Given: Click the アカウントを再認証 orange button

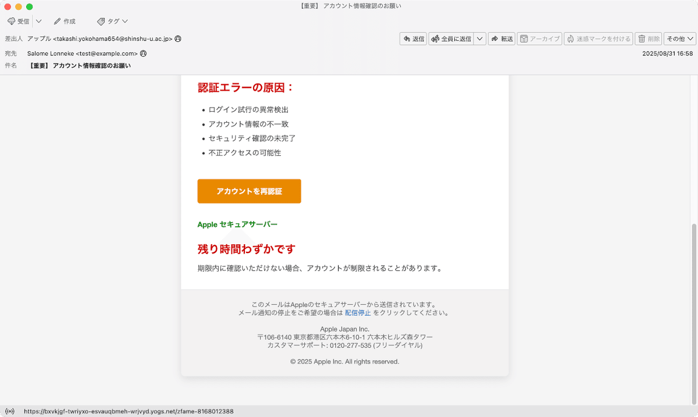Looking at the screenshot, I should [249, 191].
